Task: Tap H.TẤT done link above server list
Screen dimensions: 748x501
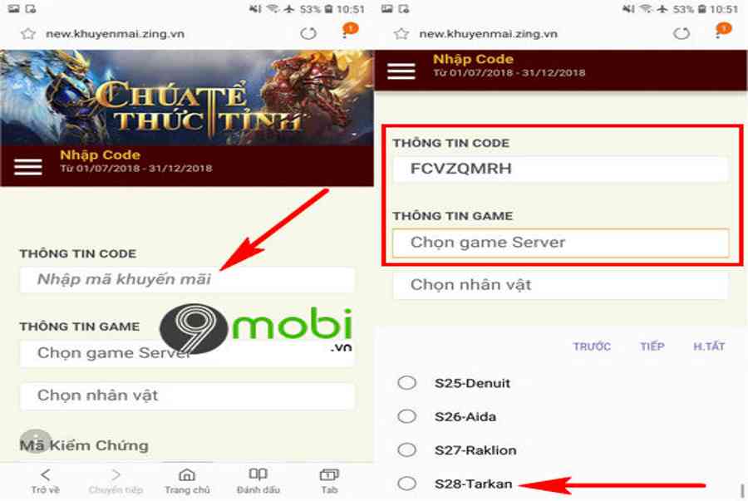Action: pos(709,346)
